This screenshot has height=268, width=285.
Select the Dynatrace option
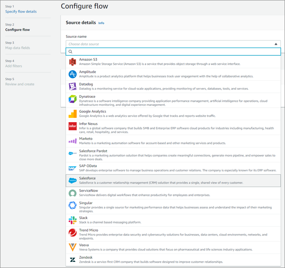pyautogui.click(x=173, y=100)
